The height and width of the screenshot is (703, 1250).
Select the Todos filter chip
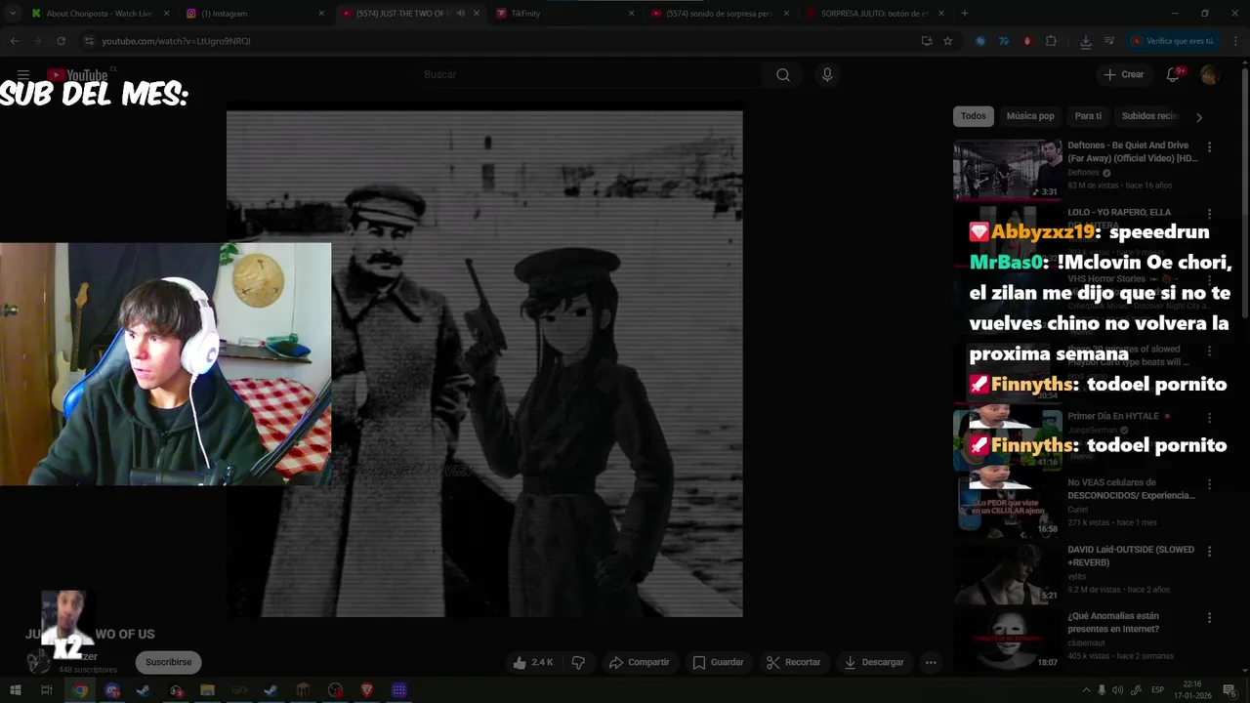point(974,116)
